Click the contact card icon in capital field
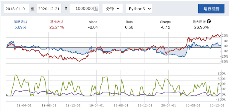 [96, 9]
